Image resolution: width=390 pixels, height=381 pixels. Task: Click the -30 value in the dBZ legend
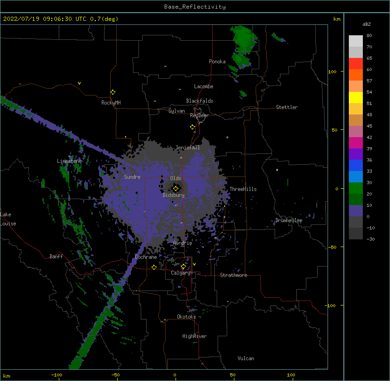[x=371, y=239]
